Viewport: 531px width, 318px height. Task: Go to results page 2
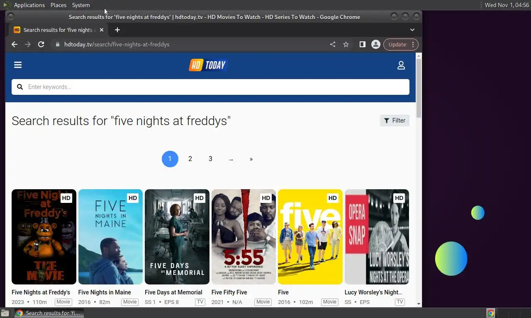[190, 159]
